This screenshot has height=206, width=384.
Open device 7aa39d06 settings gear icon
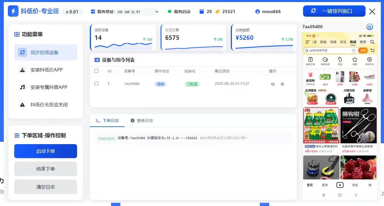tap(282, 84)
